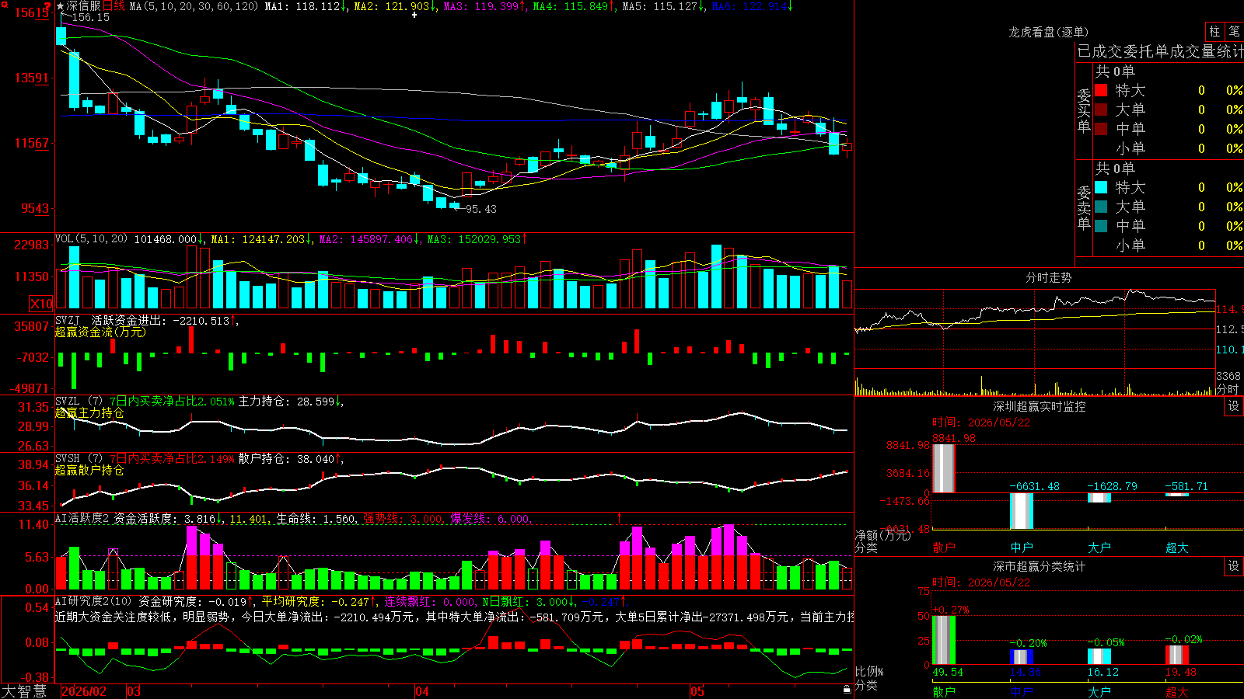Click the 深圳超赢实时监控 panel title

1039,406
